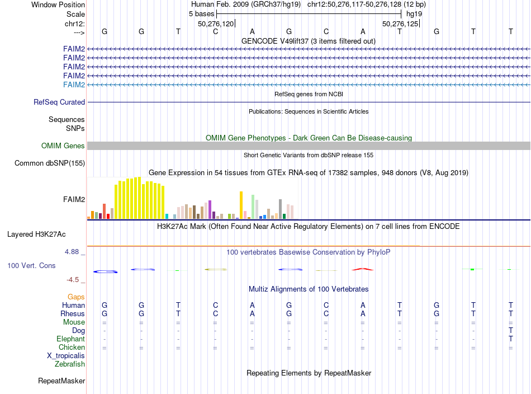This screenshot has height=394, width=531.
Task: Click the Dog alignment row label
Action: coord(78,330)
